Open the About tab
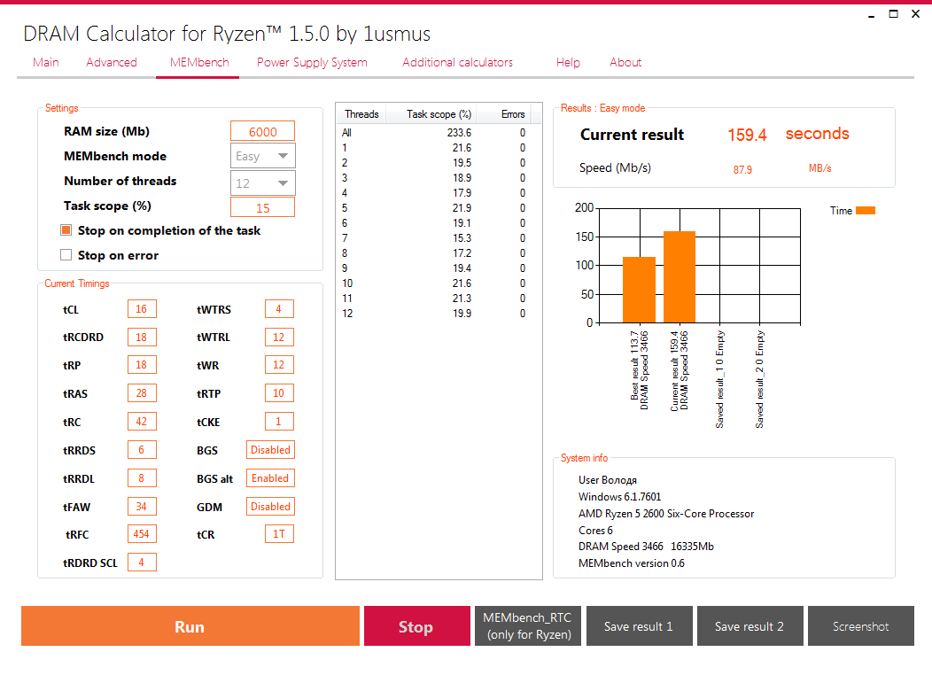This screenshot has width=932, height=683. click(x=625, y=62)
